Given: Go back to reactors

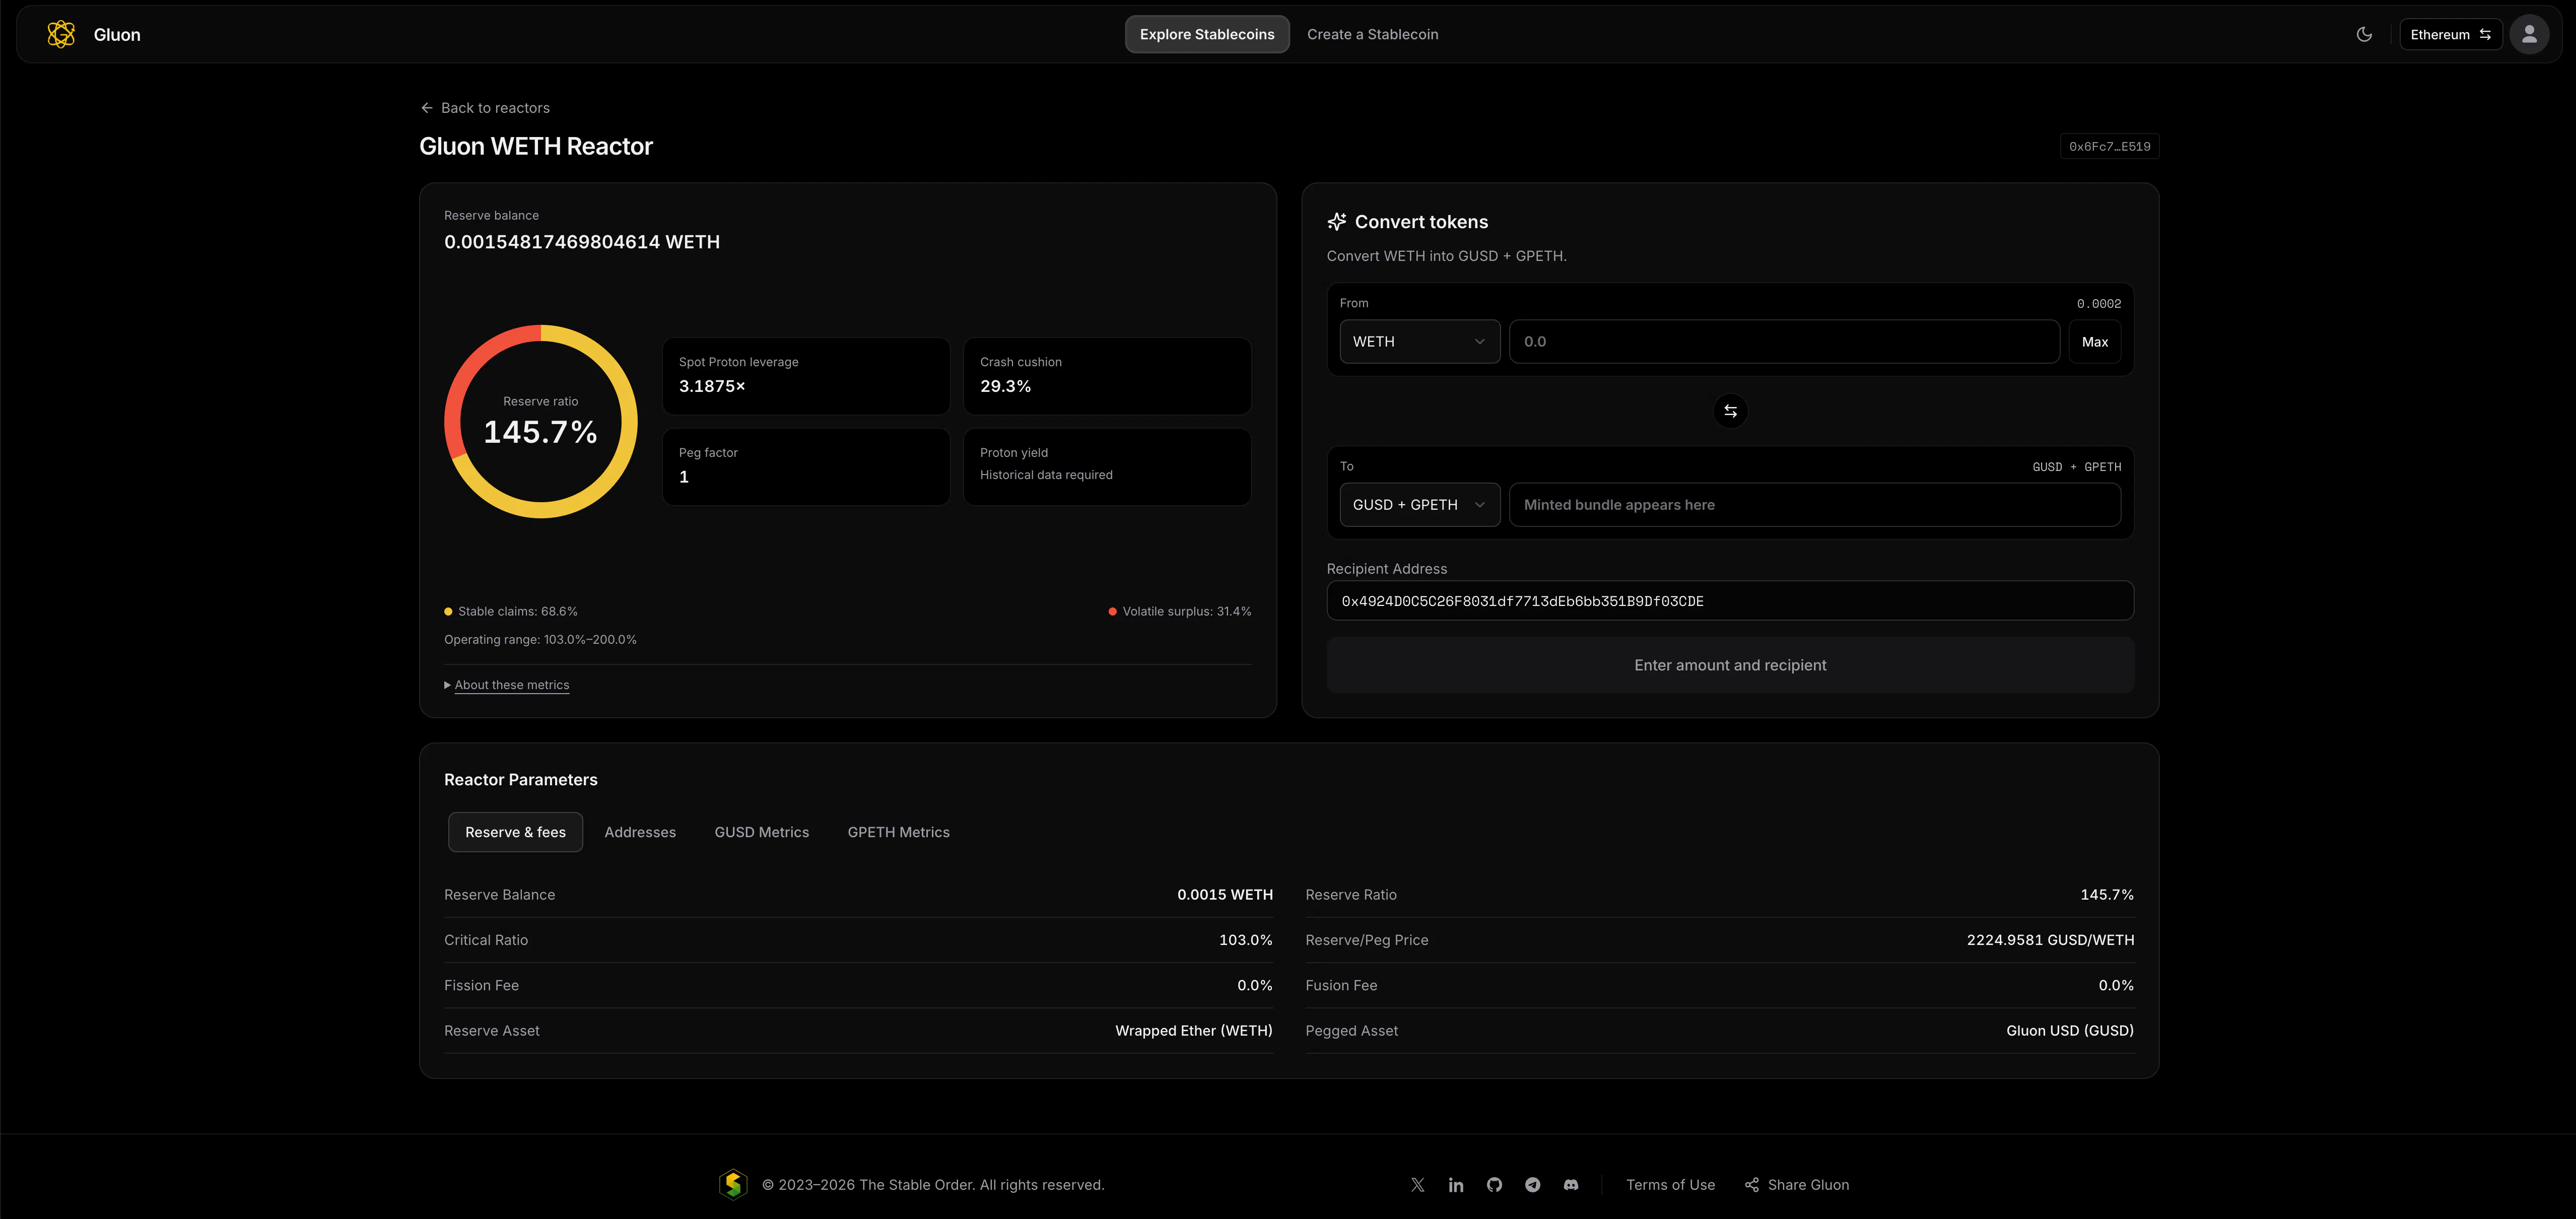Looking at the screenshot, I should 485,108.
